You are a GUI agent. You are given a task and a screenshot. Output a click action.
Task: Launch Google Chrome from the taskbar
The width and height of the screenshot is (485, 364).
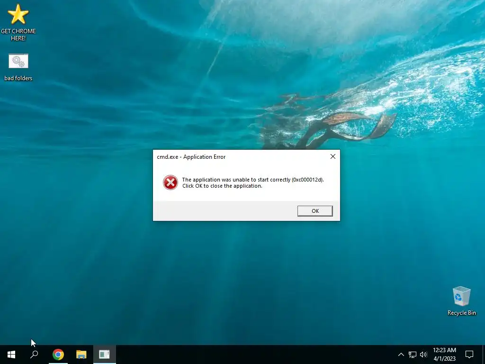pyautogui.click(x=58, y=355)
